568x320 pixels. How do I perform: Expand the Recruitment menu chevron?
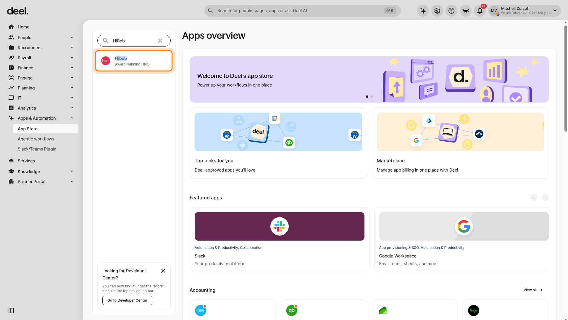tap(72, 47)
